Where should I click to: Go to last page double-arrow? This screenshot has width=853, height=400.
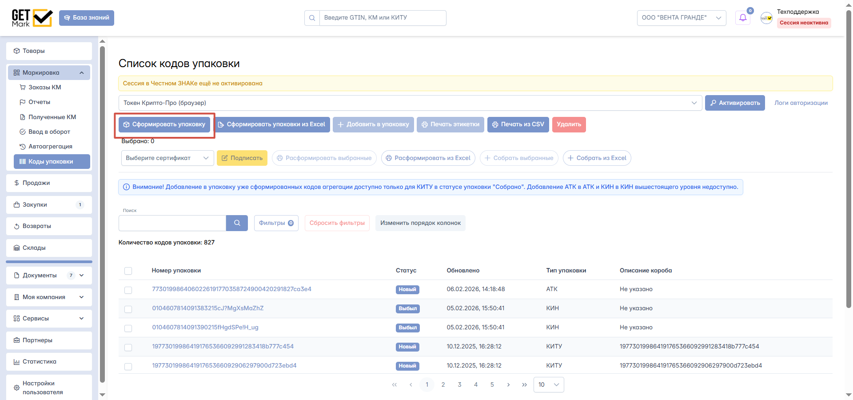(525, 384)
